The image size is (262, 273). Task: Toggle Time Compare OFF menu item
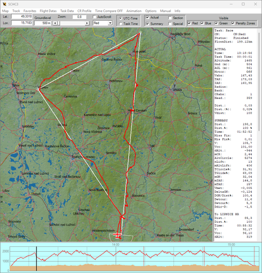(x=109, y=11)
